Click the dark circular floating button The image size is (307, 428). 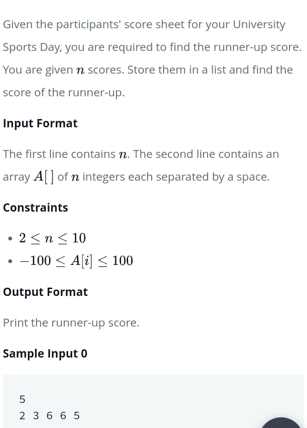coord(281,423)
